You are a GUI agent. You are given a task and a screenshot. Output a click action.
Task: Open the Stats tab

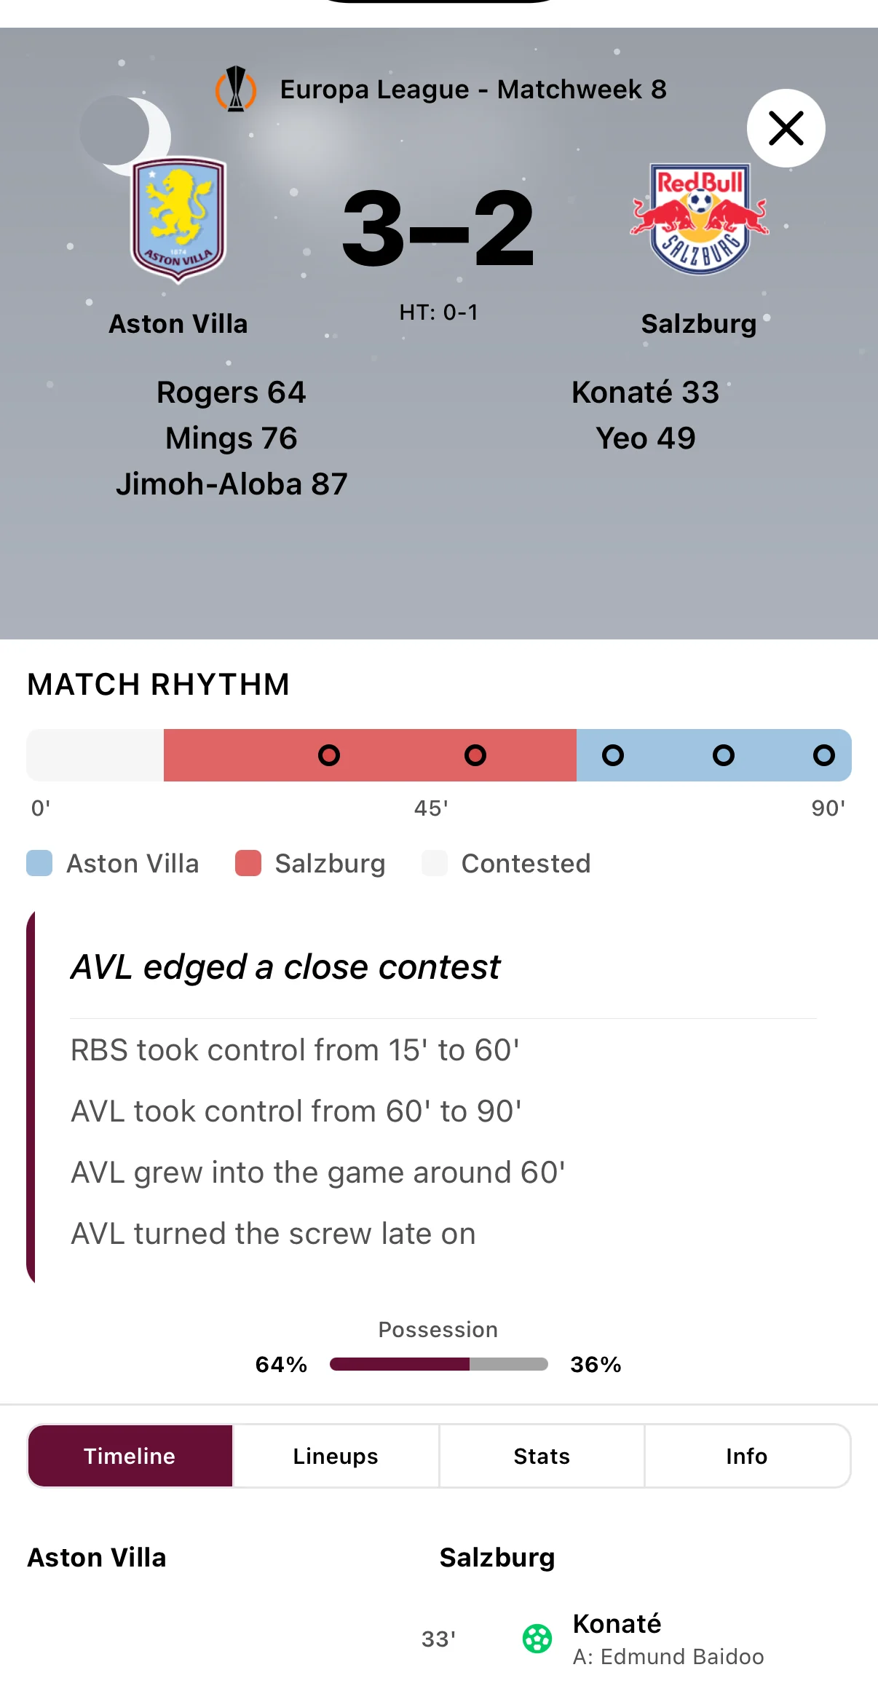coord(541,1455)
